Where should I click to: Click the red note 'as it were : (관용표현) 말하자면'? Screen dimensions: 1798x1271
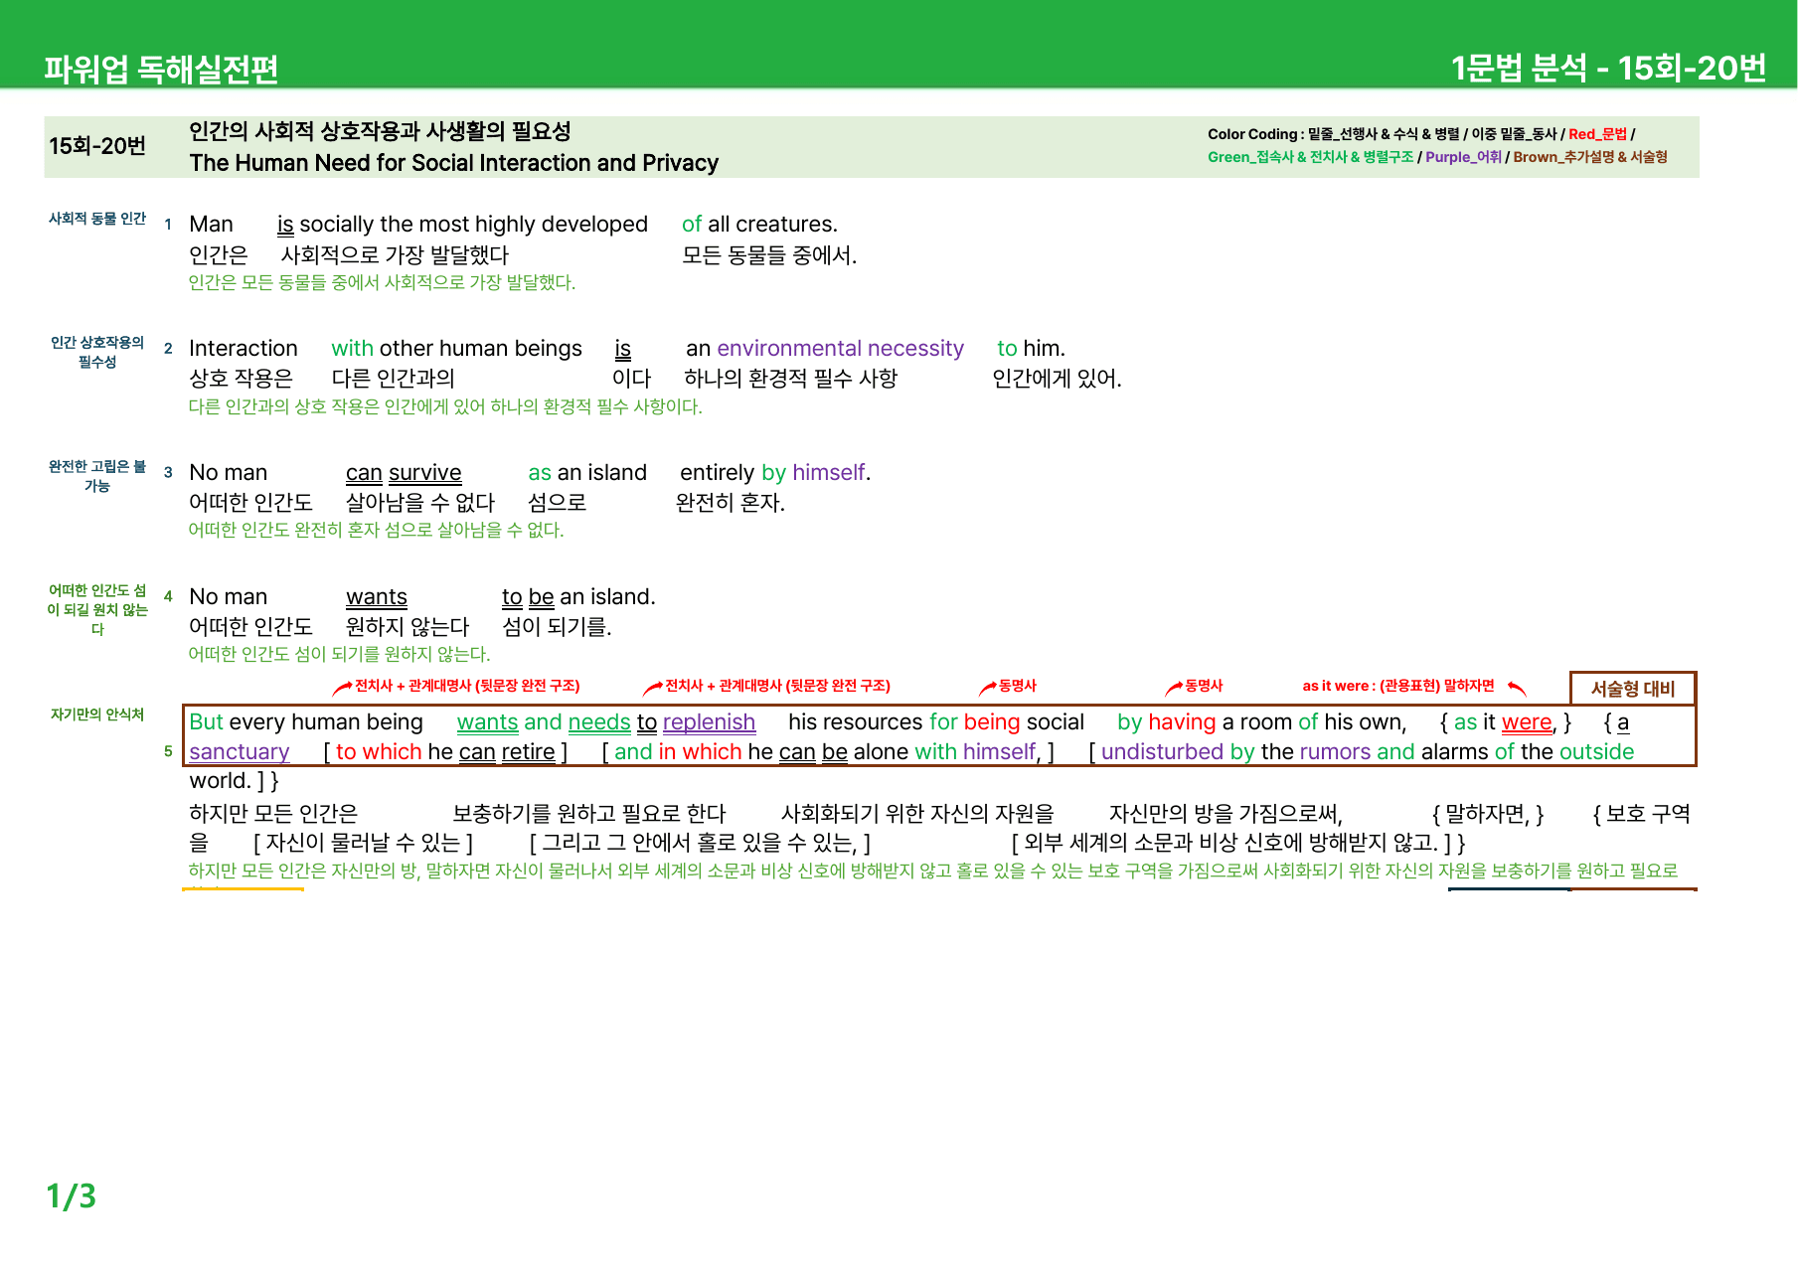pyautogui.click(x=1398, y=686)
